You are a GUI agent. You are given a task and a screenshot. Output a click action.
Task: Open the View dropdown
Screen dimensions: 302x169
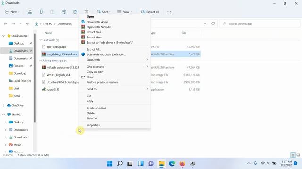coord(125,12)
